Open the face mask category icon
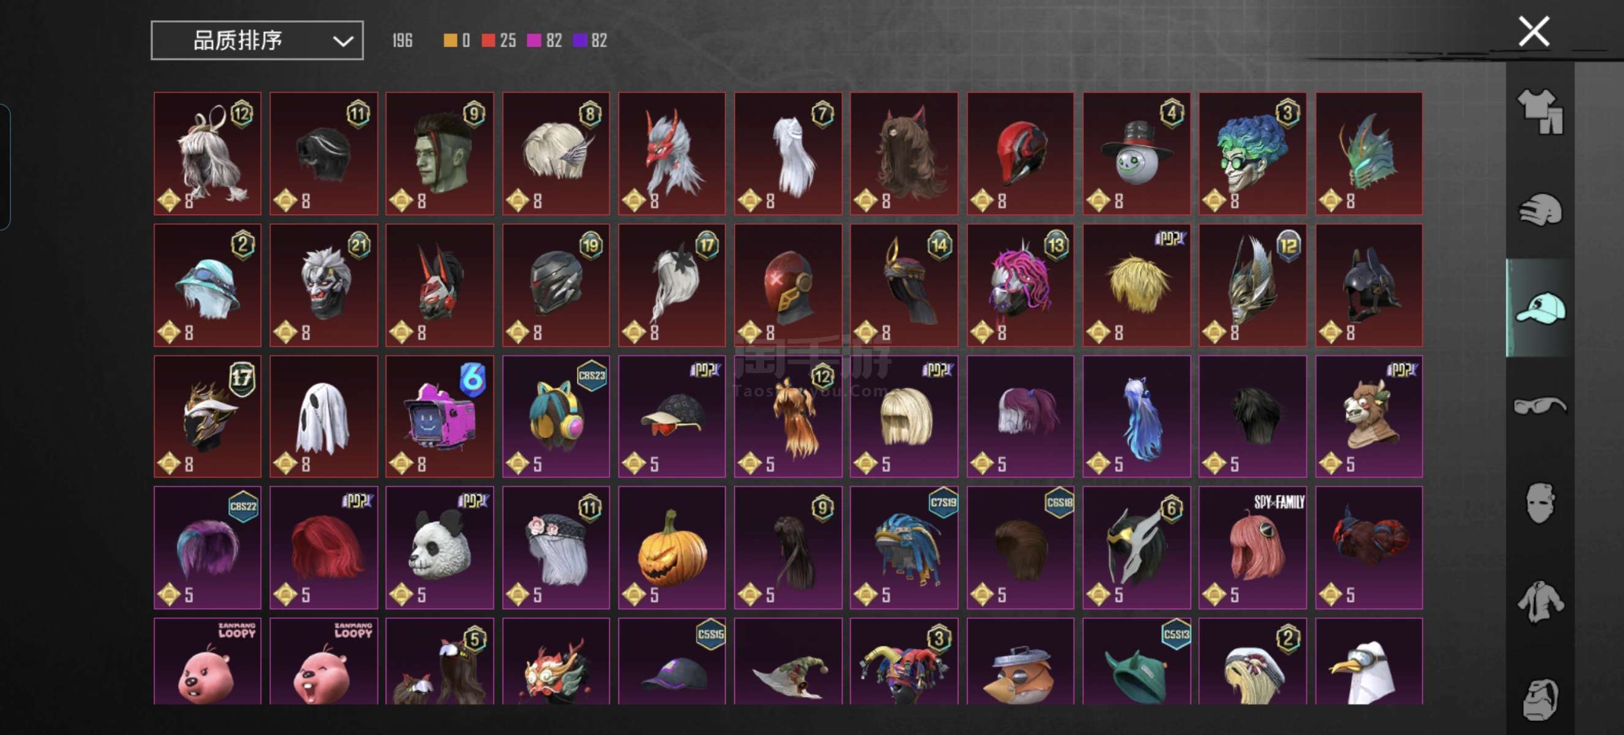The image size is (1624, 735). [x=1540, y=503]
